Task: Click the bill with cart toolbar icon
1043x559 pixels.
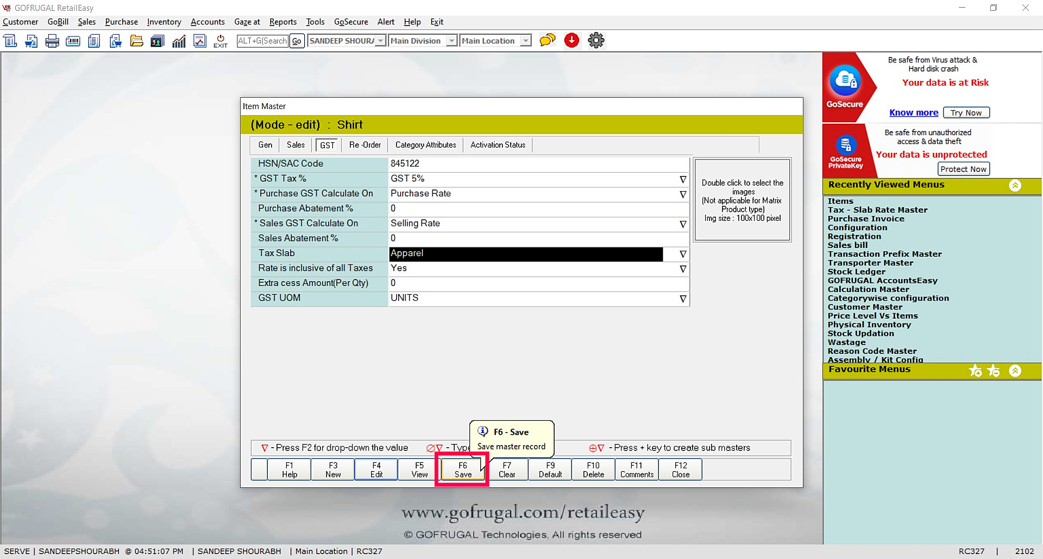Action: (x=32, y=41)
